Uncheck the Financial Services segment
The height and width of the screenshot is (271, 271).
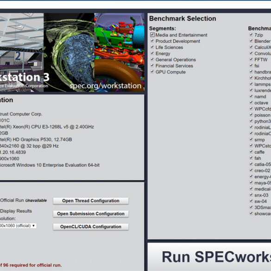coord(152,66)
